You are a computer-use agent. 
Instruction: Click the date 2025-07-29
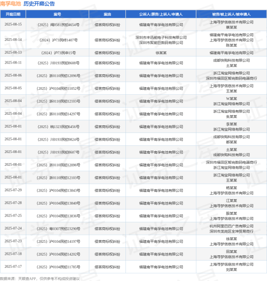[13, 190]
